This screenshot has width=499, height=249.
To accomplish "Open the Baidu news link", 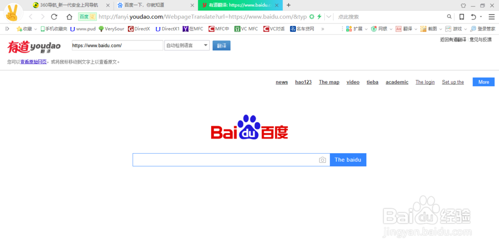I will (281, 82).
